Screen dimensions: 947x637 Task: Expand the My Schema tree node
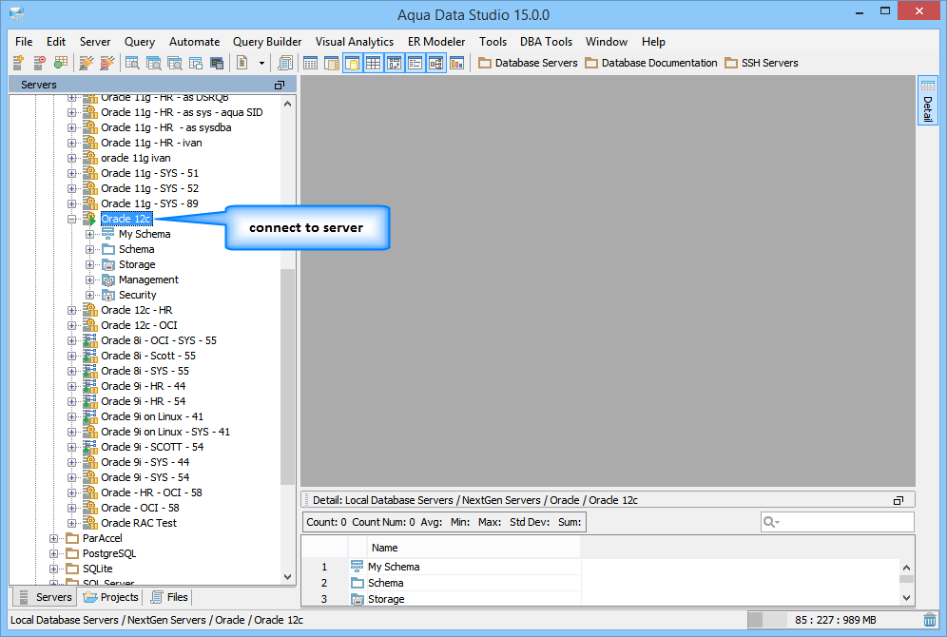90,234
